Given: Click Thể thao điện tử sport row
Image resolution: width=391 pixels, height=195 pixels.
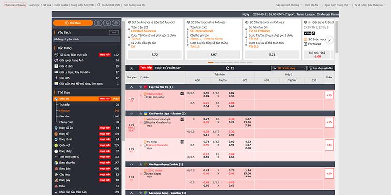Looking at the screenshot, I should [x=87, y=157].
